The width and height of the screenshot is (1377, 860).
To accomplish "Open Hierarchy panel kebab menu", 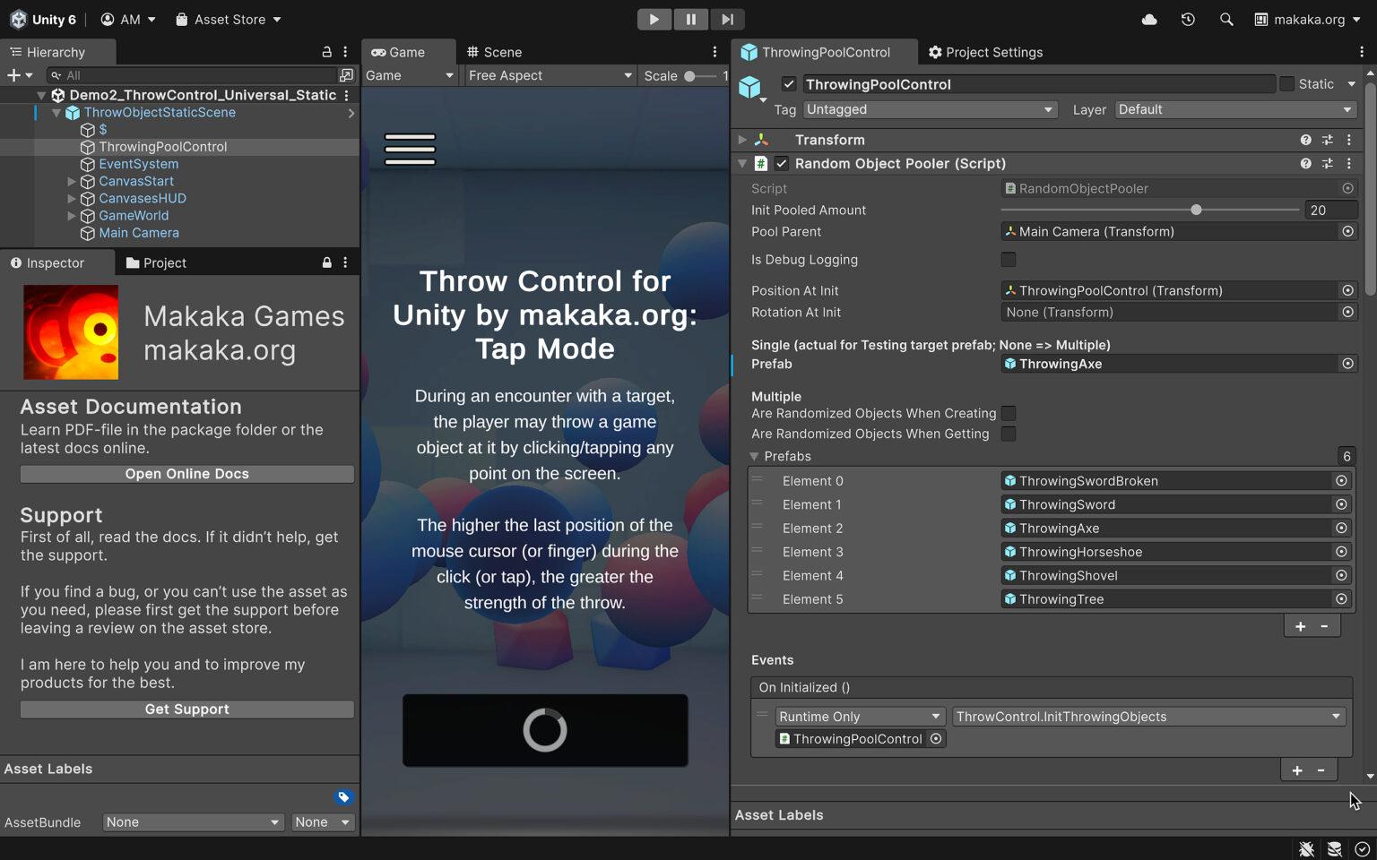I will click(x=345, y=52).
